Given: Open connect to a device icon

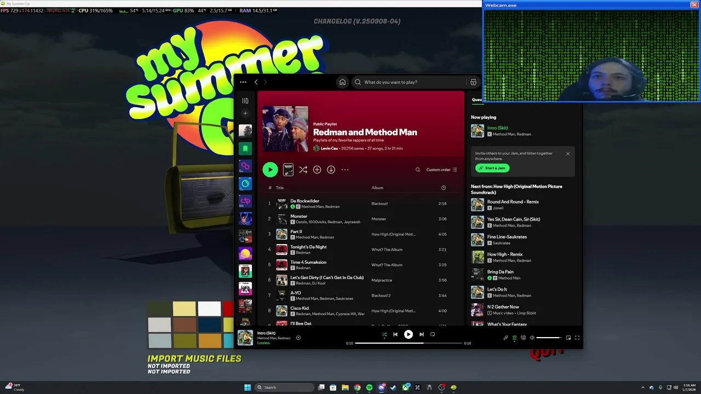Looking at the screenshot, I should point(523,338).
